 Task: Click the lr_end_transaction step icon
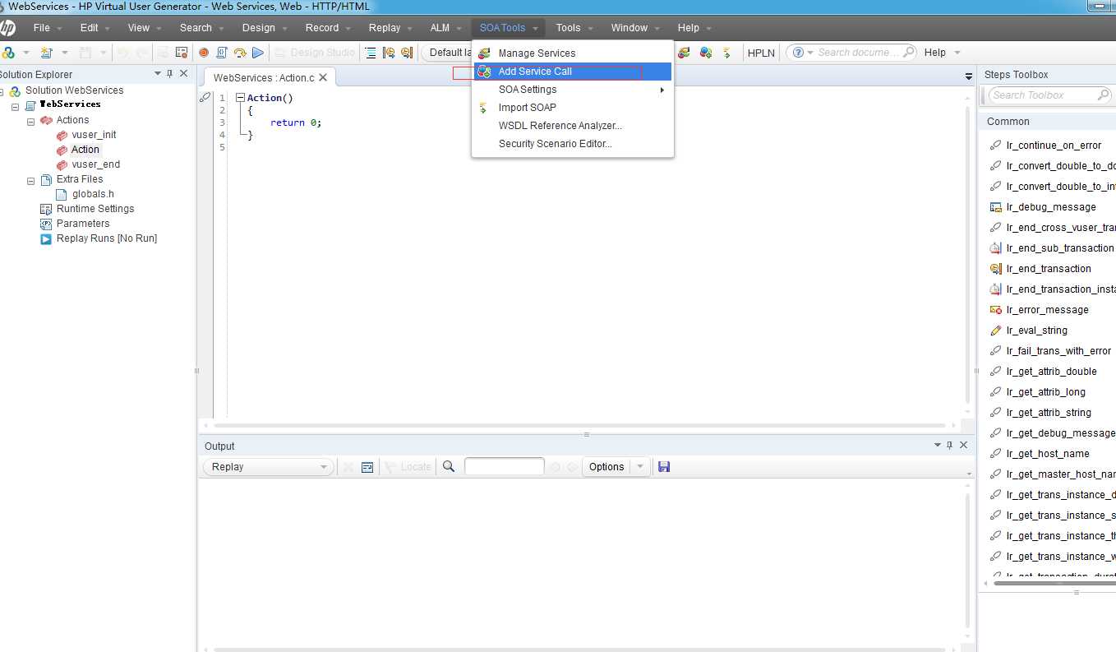coord(995,269)
